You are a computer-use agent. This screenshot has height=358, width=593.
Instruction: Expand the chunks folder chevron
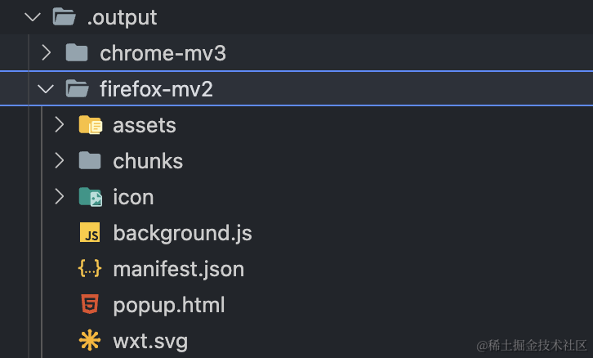[x=59, y=161]
